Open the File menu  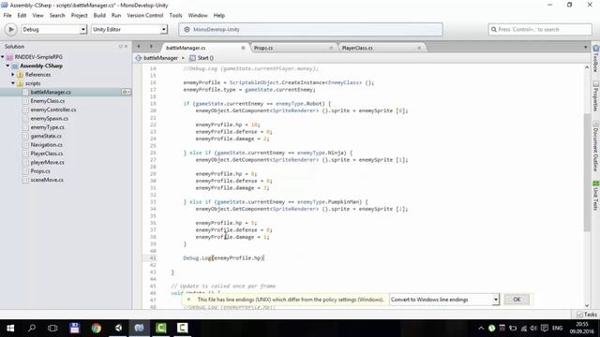coord(7,15)
